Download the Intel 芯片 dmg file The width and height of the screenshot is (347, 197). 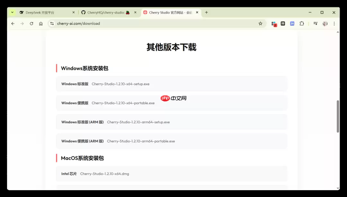coord(104,174)
